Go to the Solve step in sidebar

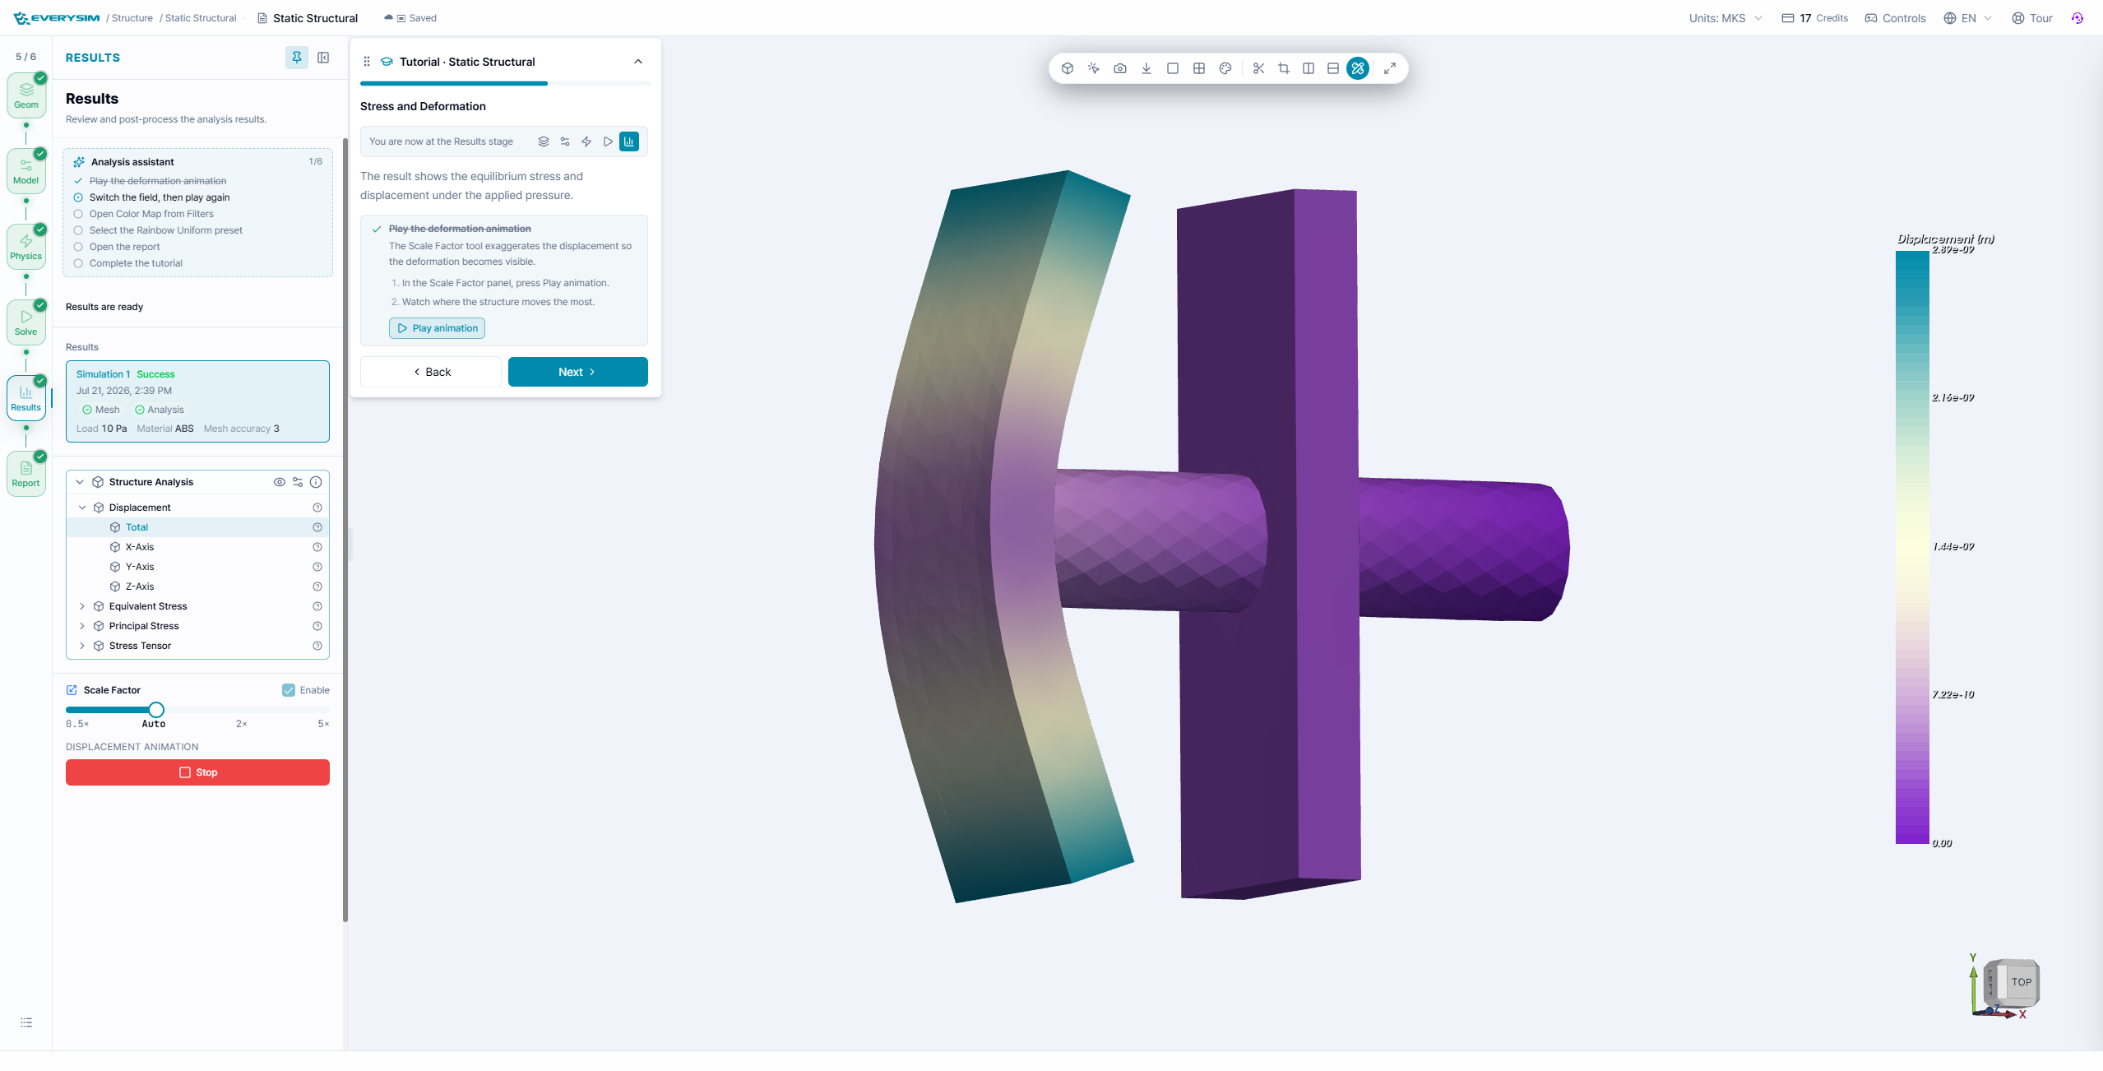26,322
